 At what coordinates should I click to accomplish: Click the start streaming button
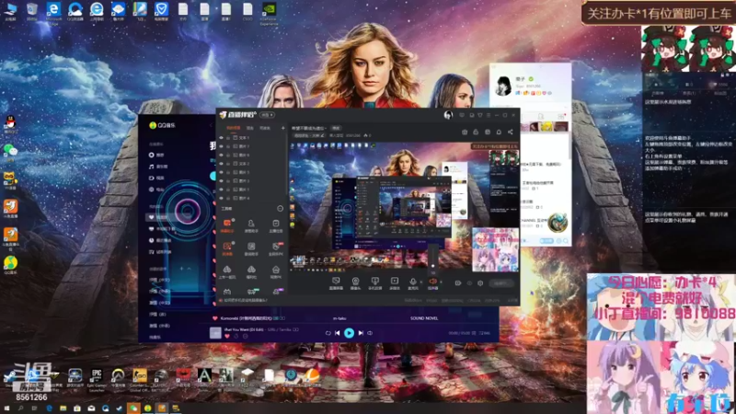click(501, 283)
